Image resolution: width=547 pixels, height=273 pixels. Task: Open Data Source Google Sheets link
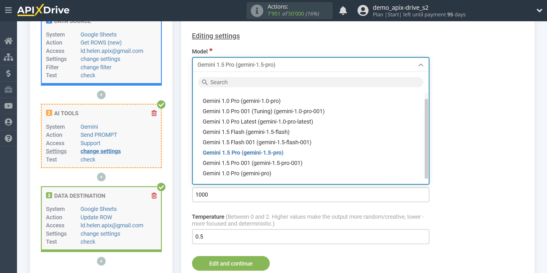click(x=98, y=34)
